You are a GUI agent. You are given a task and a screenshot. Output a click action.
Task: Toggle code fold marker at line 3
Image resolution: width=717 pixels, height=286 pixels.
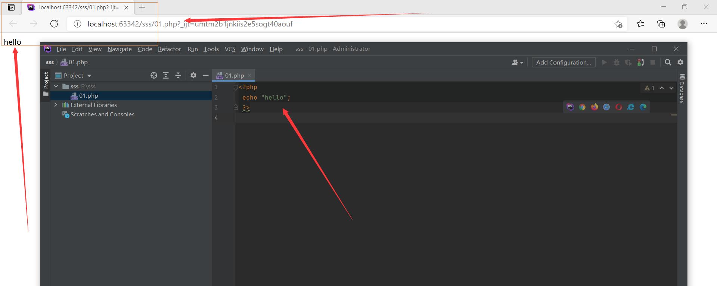click(236, 107)
